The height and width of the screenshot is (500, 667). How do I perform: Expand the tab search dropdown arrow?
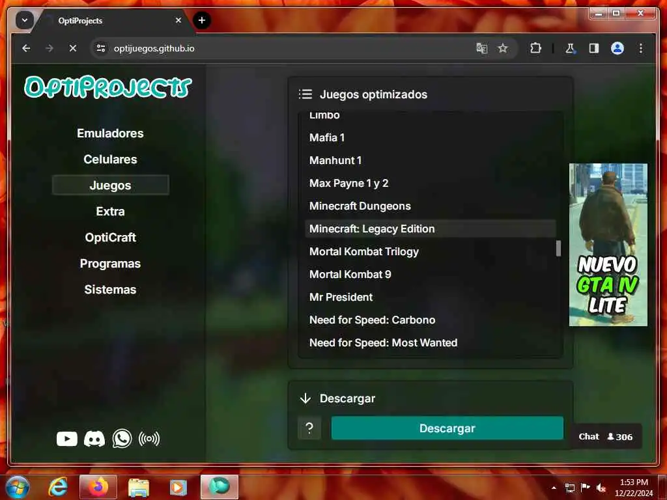pos(24,20)
